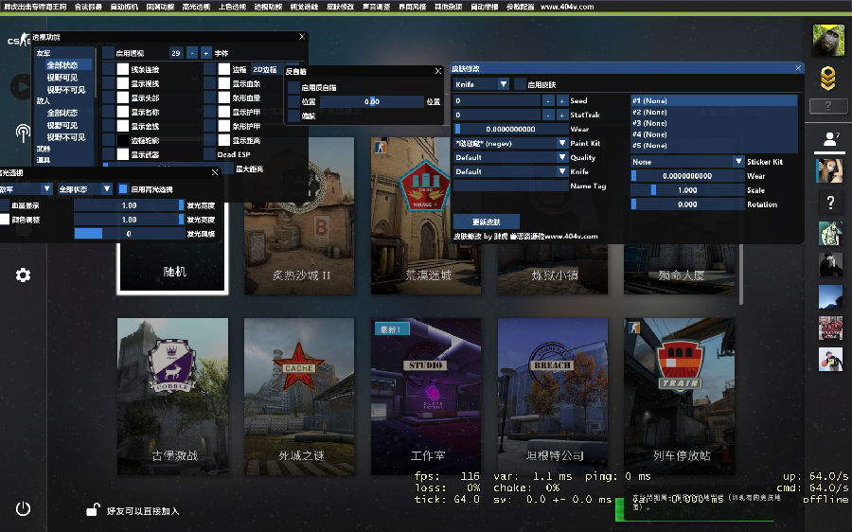The width and height of the screenshot is (852, 532).
Task: Open the Sticker Kit dropdown
Action: (687, 162)
